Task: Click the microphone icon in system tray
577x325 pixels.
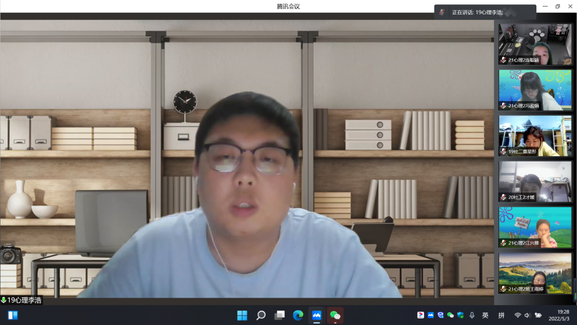Action: 472,315
